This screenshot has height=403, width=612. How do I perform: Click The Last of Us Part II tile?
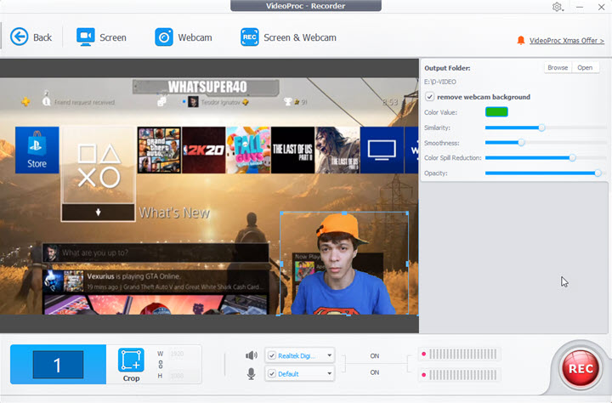point(292,150)
